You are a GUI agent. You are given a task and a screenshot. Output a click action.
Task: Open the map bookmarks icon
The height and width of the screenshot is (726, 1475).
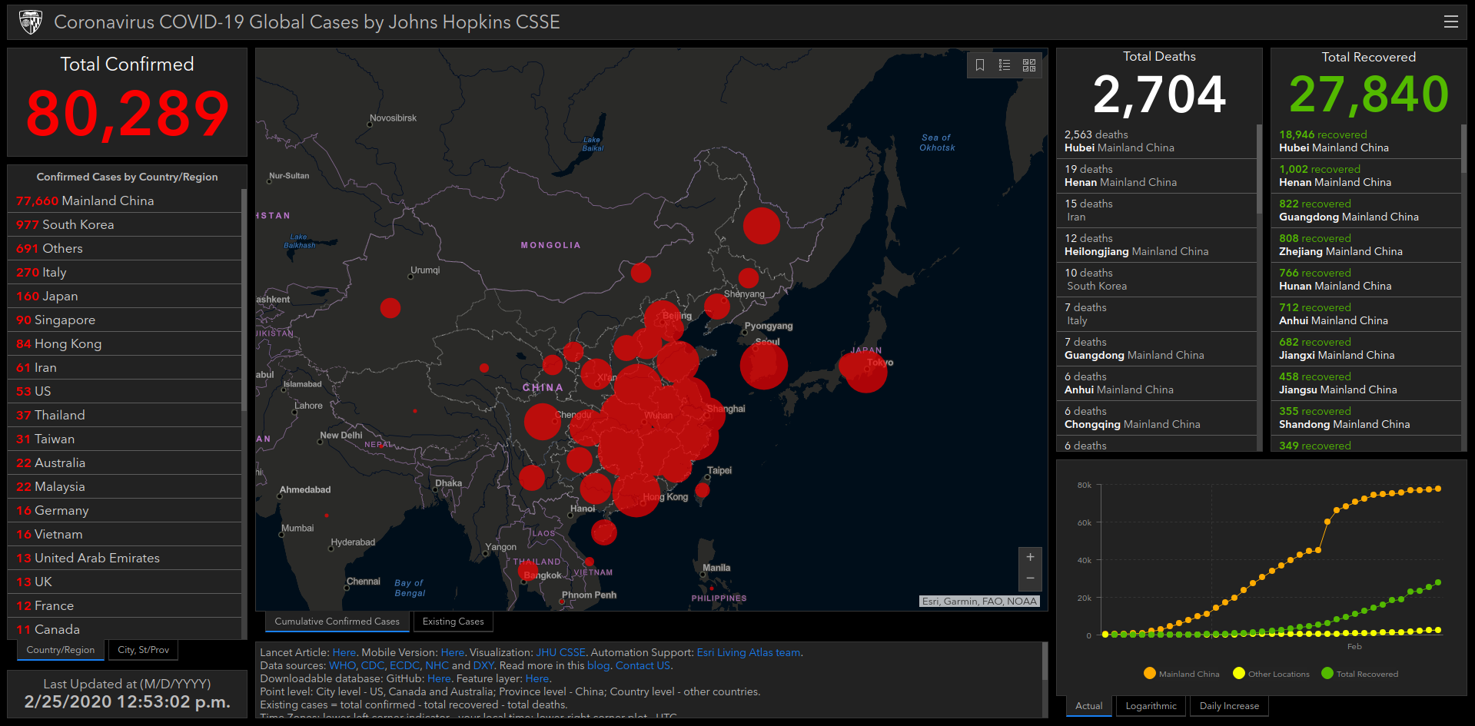[980, 65]
